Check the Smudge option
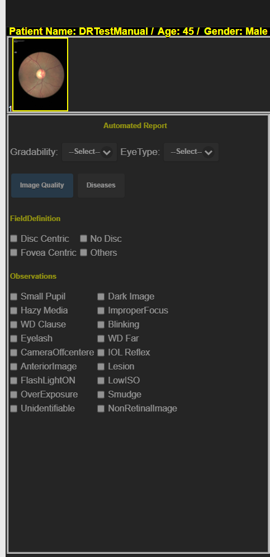The image size is (270, 557). pos(101,395)
